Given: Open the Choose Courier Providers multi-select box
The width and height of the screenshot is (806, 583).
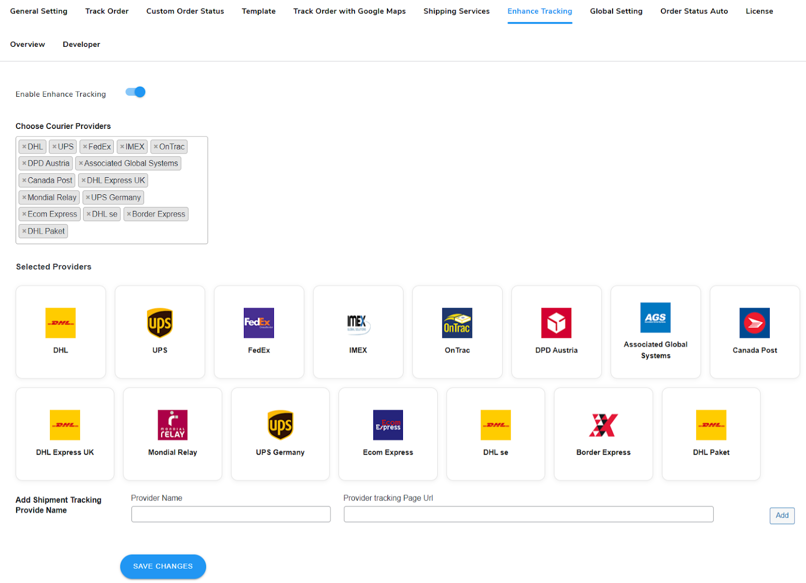Looking at the screenshot, I should tap(112, 190).
